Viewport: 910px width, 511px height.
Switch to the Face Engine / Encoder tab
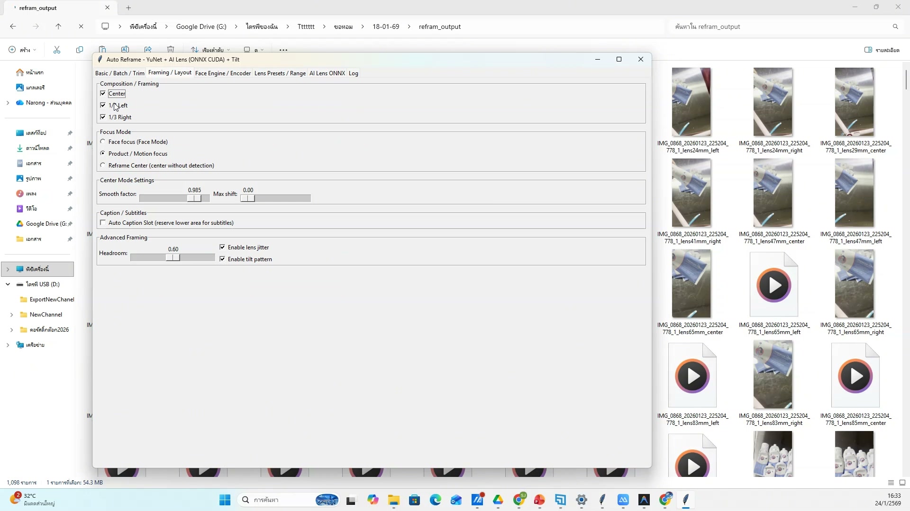(223, 73)
